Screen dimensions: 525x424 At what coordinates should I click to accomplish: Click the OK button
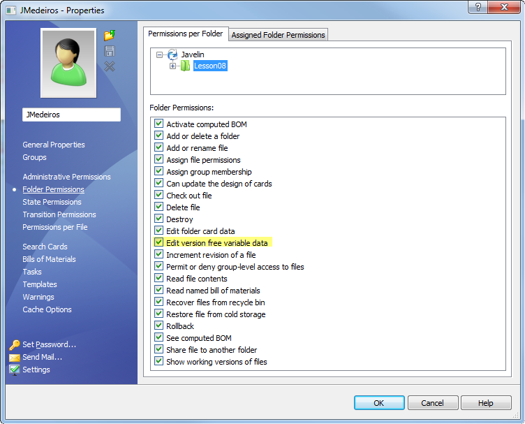[x=379, y=403]
